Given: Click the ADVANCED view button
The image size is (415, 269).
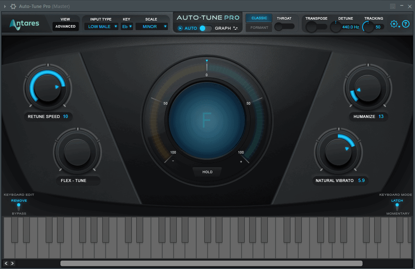Looking at the screenshot, I should 65,26.
